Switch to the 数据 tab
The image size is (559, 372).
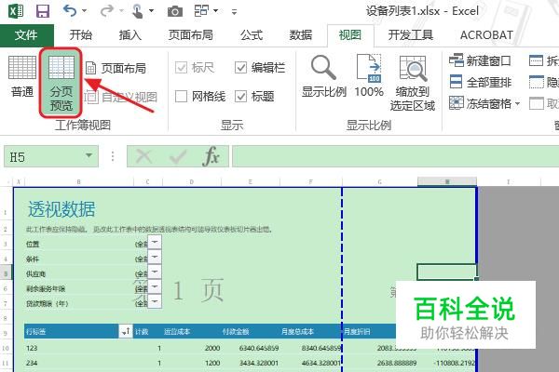point(301,35)
